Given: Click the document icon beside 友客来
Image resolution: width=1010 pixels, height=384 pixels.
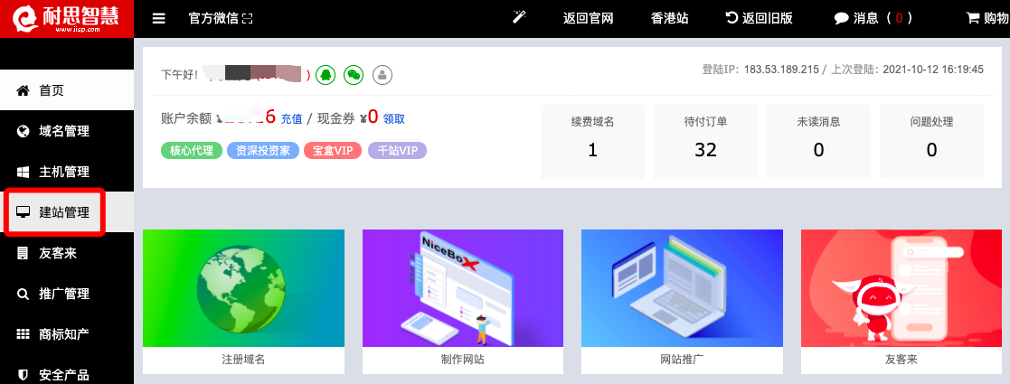Looking at the screenshot, I should [24, 253].
